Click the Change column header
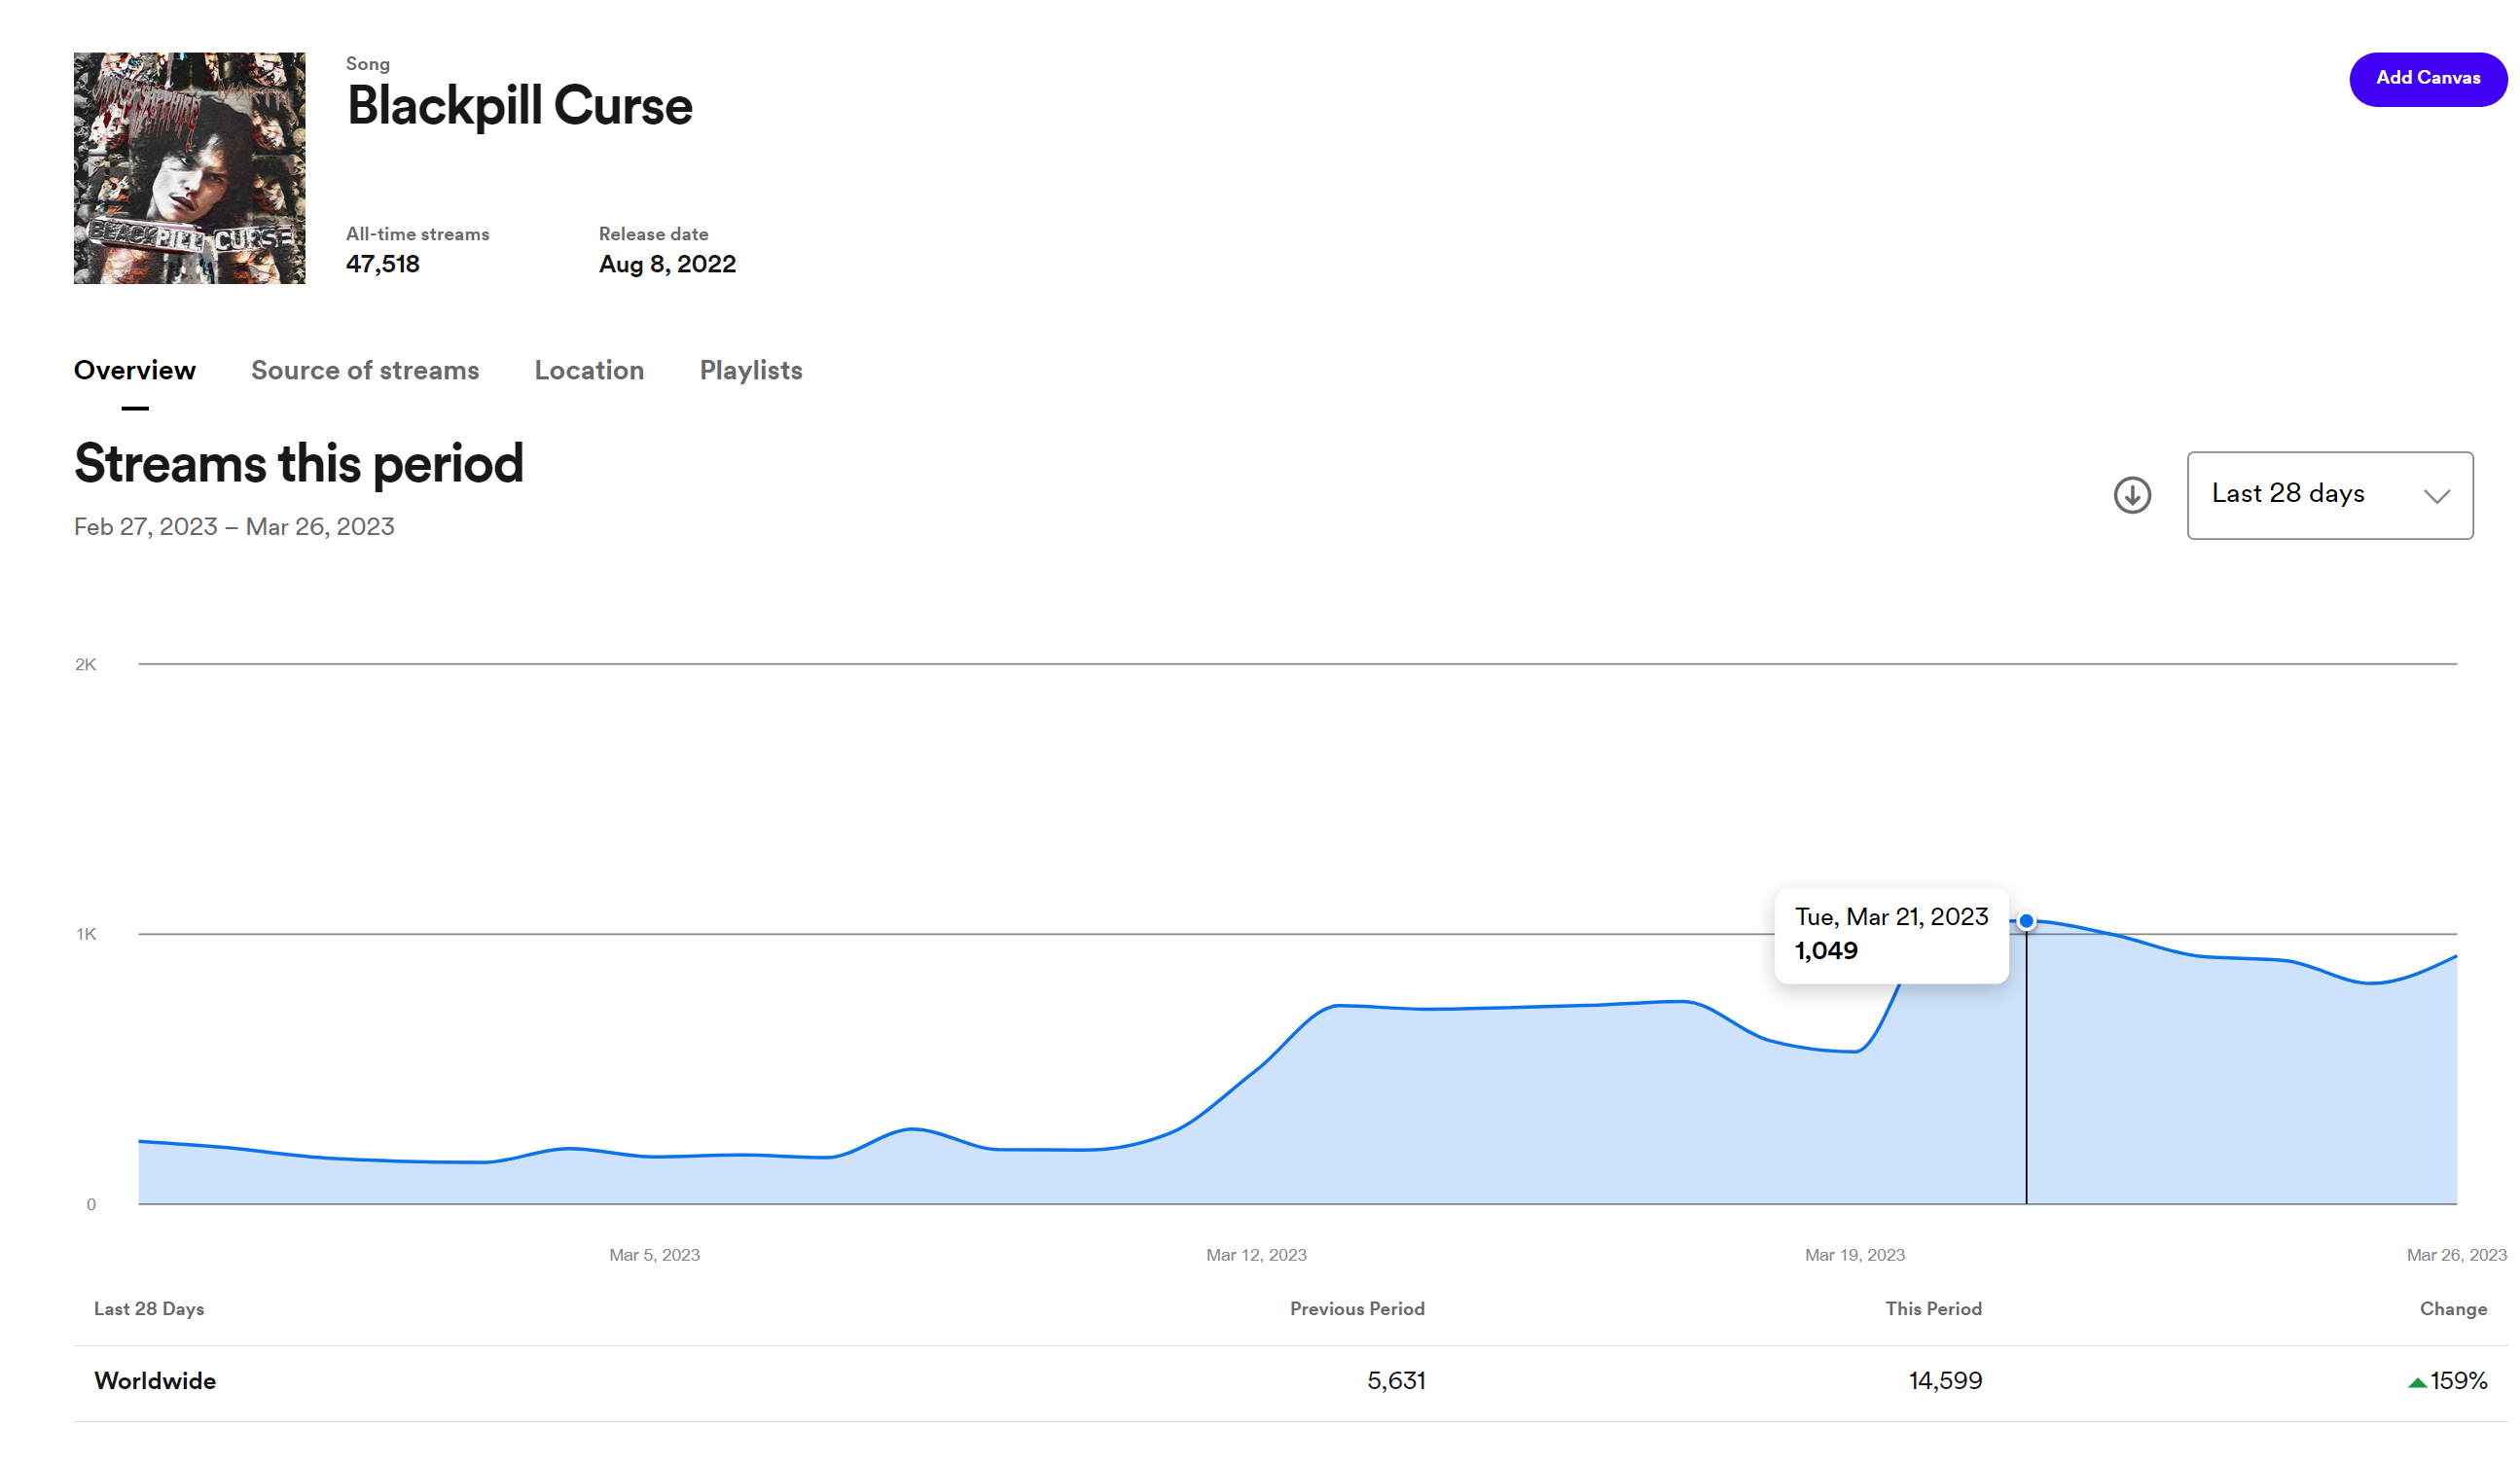Image resolution: width=2520 pixels, height=1464 pixels. pyautogui.click(x=2452, y=1308)
